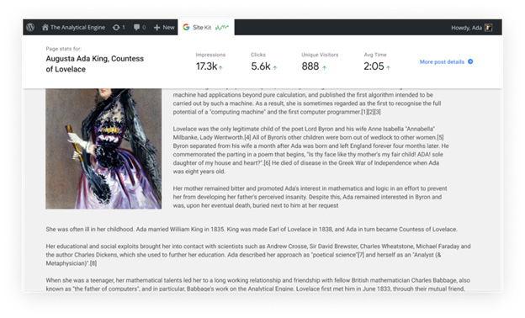Open The Analytical Engine site home

74,28
